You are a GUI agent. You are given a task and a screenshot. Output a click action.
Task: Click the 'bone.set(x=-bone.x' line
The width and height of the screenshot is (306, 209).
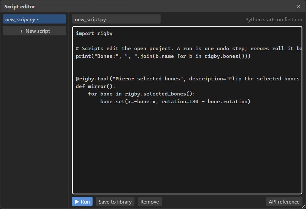pos(175,102)
